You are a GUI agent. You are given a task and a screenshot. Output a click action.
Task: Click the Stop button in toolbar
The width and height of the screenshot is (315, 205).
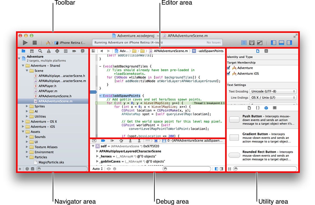point(35,42)
